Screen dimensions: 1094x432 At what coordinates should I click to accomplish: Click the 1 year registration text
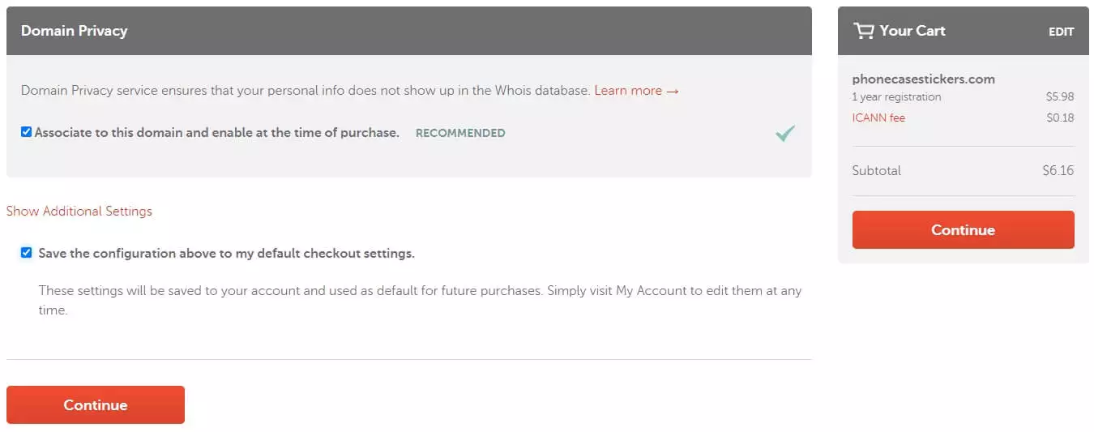[896, 96]
